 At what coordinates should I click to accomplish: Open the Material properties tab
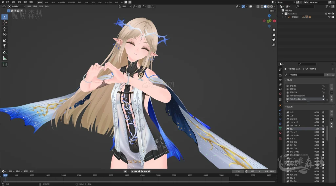point(280,133)
